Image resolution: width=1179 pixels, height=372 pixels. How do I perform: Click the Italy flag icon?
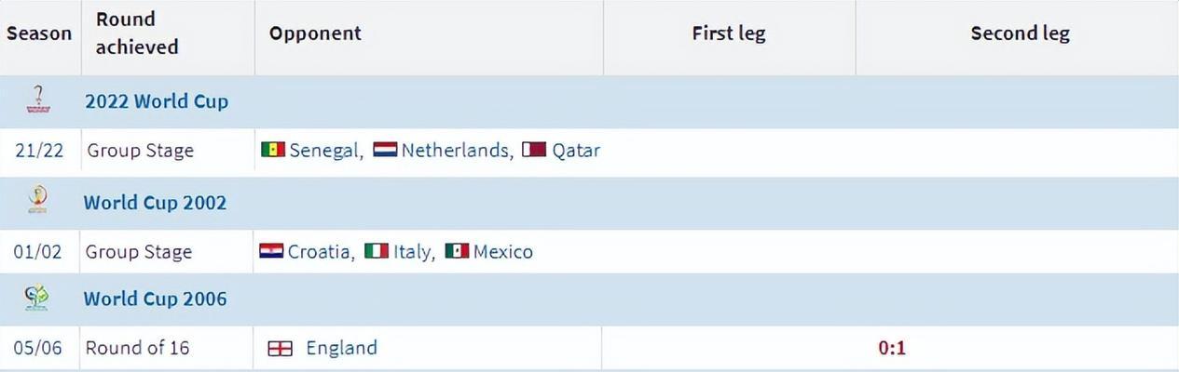click(x=377, y=251)
